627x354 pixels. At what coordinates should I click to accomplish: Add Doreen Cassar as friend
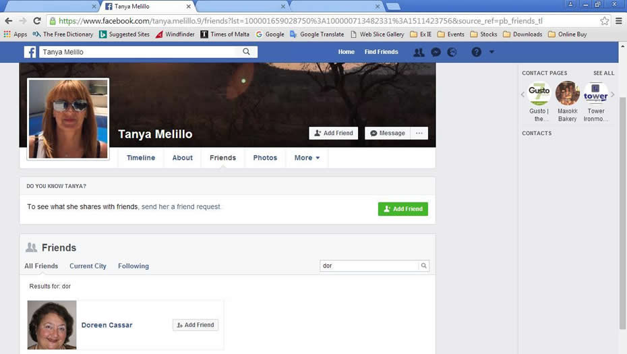click(196, 325)
